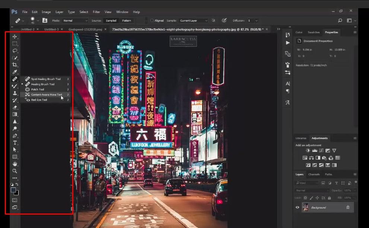
Task: Add a Brightness/Contrast adjustment
Action: coord(308,150)
